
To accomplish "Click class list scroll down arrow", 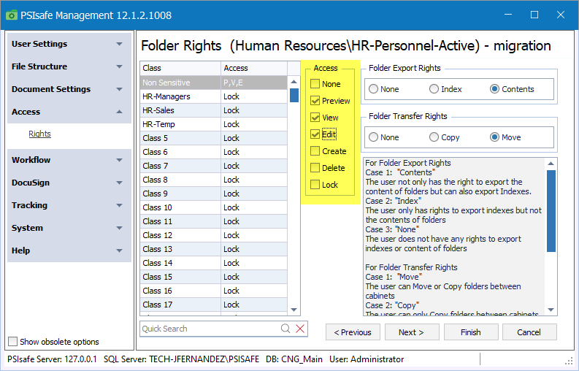I will coord(294,310).
